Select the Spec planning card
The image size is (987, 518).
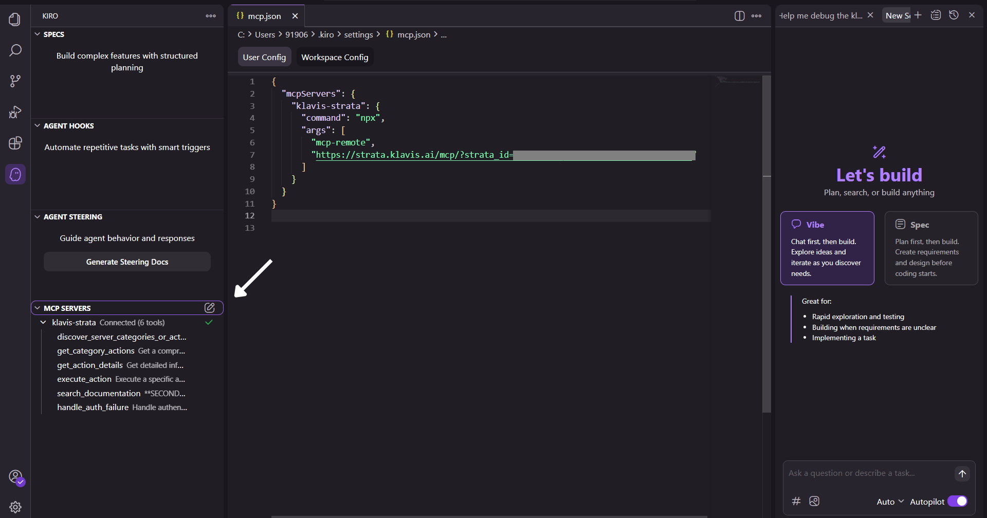click(x=931, y=248)
